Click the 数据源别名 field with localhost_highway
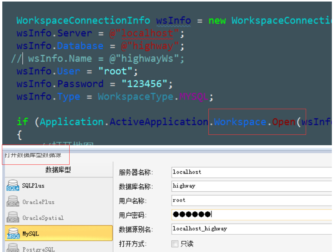Image resolution: width=333 pixels, height=252 pixels. pyautogui.click(x=250, y=229)
